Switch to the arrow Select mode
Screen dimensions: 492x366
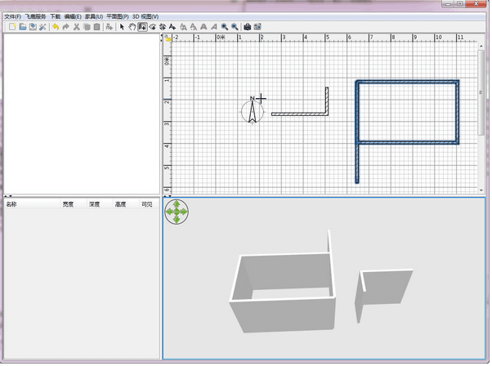coord(122,27)
